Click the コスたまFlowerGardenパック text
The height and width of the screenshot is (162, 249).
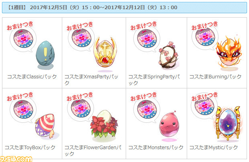(93, 150)
